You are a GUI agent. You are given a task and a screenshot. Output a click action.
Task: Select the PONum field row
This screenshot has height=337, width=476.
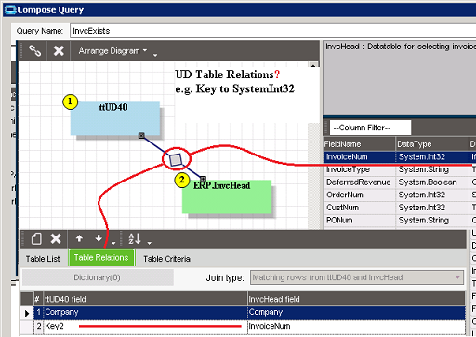click(400, 221)
